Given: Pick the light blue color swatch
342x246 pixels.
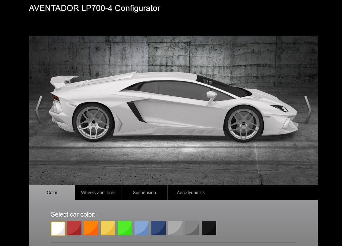Looking at the screenshot, I should (142, 228).
